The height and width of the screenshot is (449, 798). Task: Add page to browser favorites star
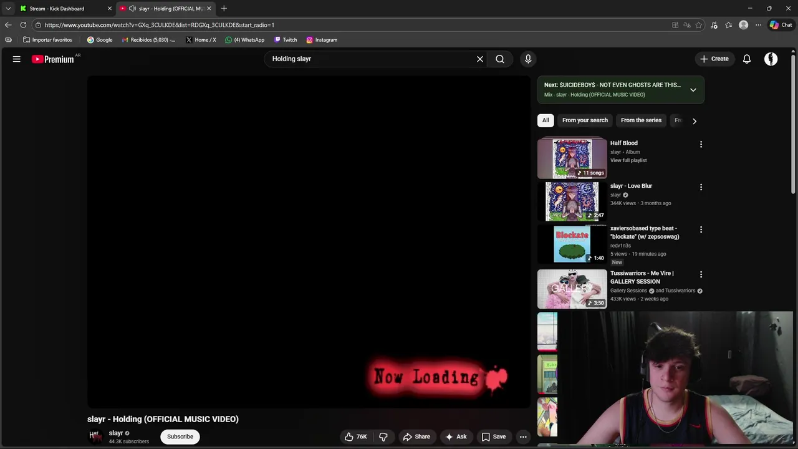pos(699,25)
